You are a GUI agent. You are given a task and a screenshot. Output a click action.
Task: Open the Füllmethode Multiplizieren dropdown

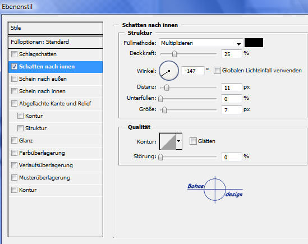(201, 43)
